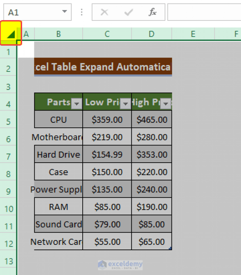This screenshot has width=241, height=275.
Task: Open the High Price filter dropdown
Action: [x=166, y=104]
